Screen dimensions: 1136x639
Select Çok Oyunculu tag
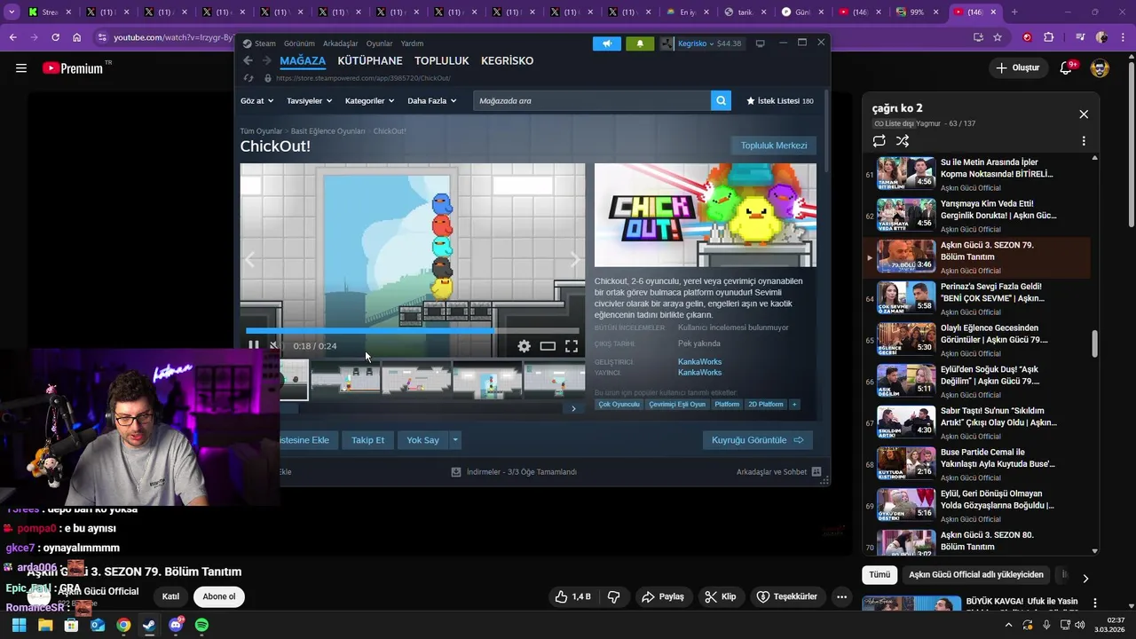619,404
